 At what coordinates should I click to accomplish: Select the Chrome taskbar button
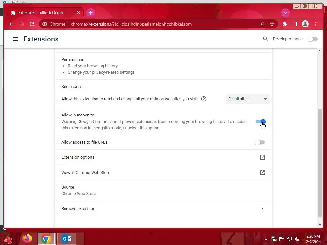46,239
